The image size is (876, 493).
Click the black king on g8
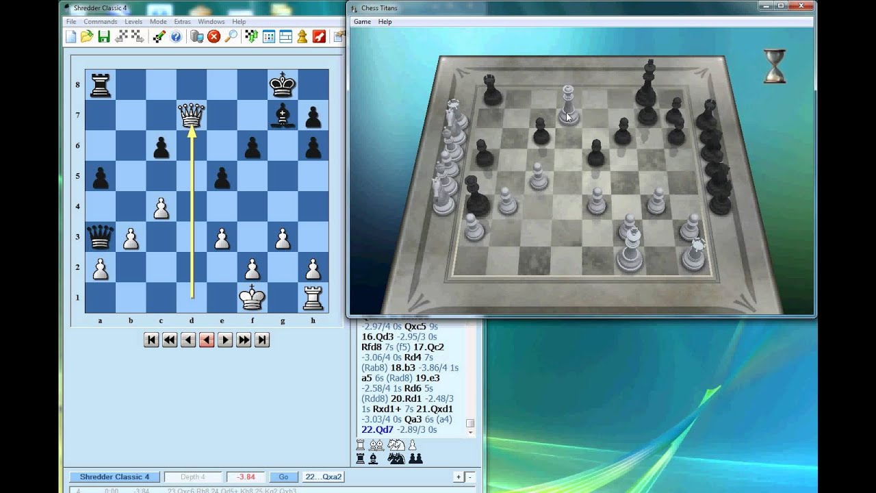pos(283,85)
